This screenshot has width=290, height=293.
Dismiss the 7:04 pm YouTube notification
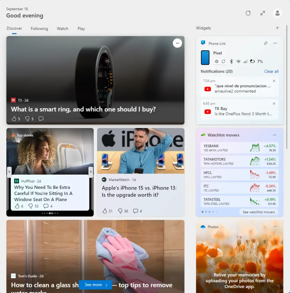(x=274, y=81)
